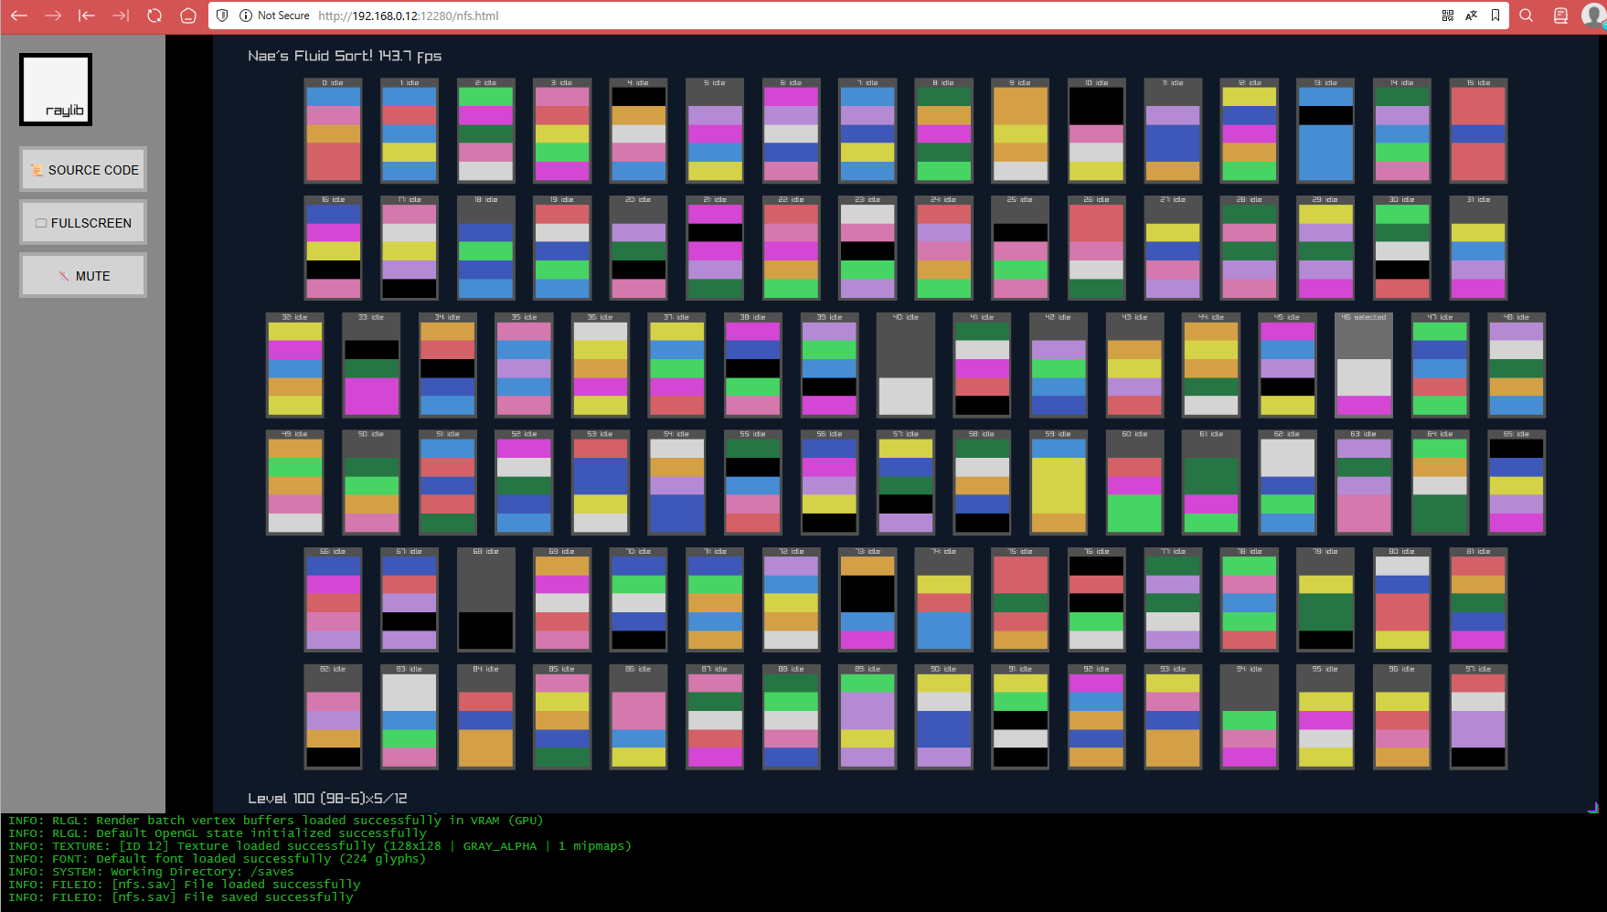Viewport: 1607px width, 912px height.
Task: Click tube 0 in the top row
Action: click(333, 131)
